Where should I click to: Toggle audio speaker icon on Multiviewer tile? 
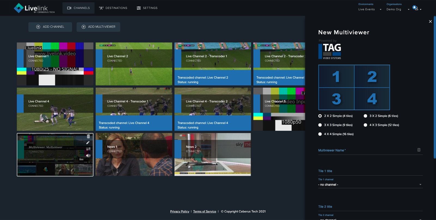click(x=88, y=155)
